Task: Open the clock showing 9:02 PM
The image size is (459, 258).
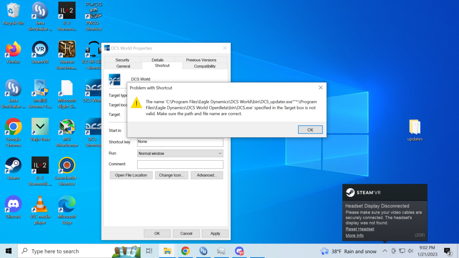Action: [427, 251]
